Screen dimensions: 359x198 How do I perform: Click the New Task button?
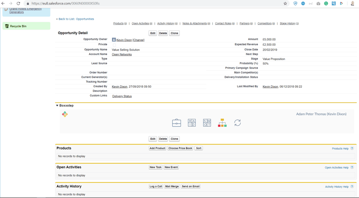[155, 167]
